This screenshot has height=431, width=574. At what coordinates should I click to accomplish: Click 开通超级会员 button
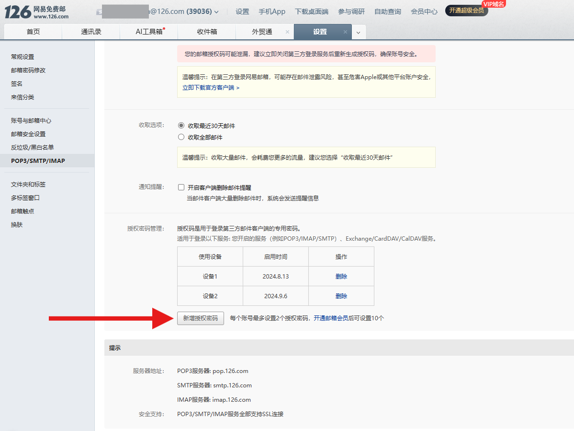point(466,10)
